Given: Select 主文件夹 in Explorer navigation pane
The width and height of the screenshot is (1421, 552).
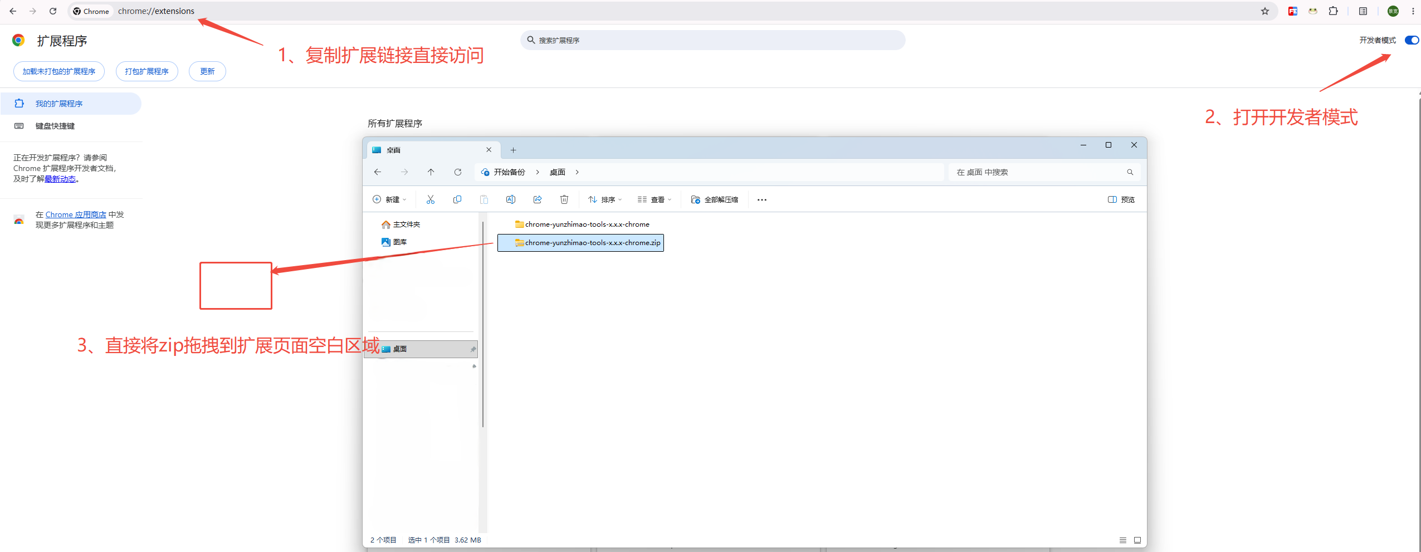Looking at the screenshot, I should pyautogui.click(x=401, y=224).
